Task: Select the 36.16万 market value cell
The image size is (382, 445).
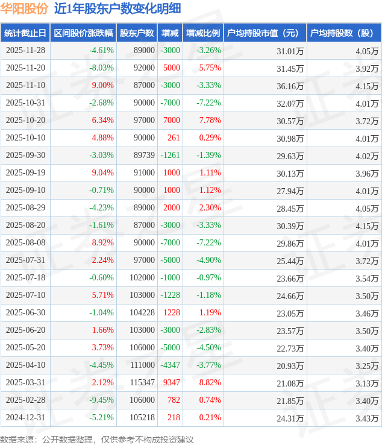Action: pyautogui.click(x=290, y=86)
